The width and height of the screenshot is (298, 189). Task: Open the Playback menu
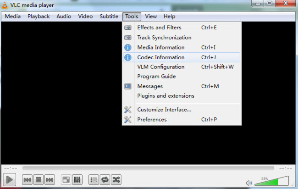[39, 17]
